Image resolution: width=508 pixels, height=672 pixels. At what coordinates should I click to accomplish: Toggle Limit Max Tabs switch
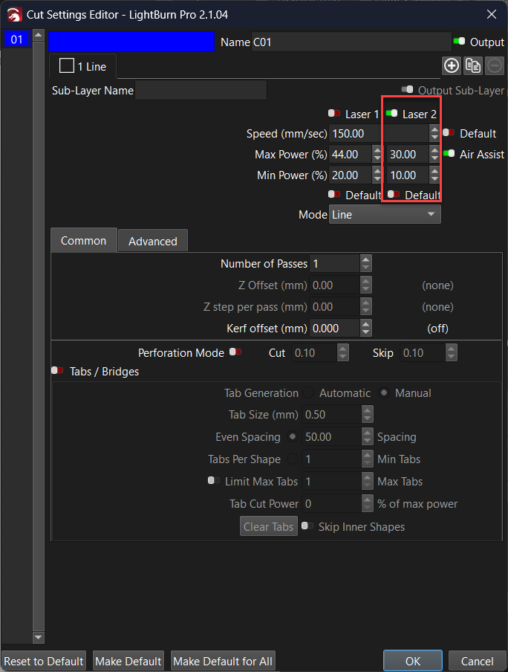[214, 480]
